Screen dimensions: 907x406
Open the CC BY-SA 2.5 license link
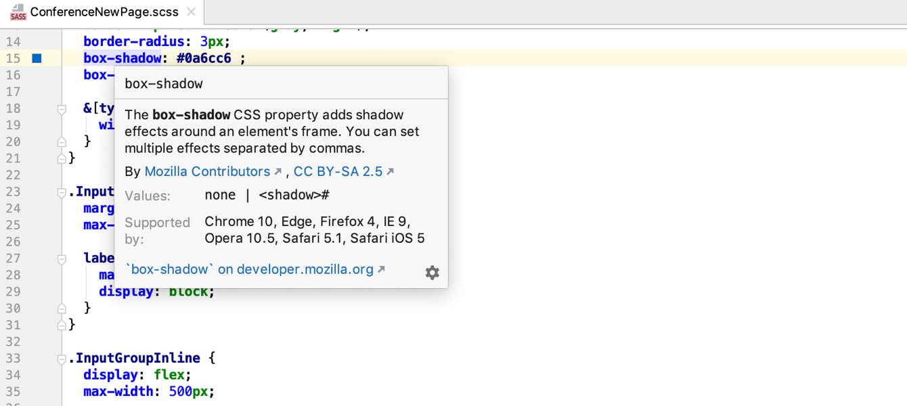click(x=338, y=172)
